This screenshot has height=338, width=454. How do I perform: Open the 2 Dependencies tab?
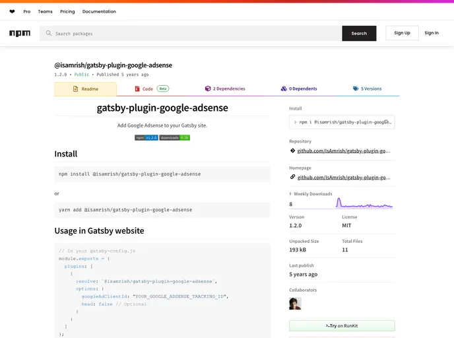(x=225, y=88)
